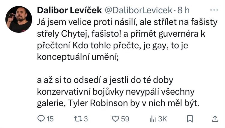Click the reply count 15
Viewport: 225px width, 128px height.
(x=50, y=119)
